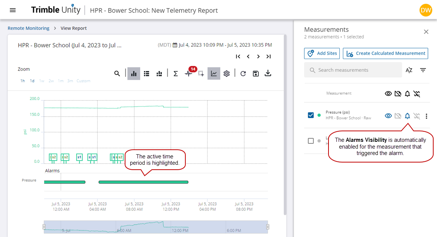Screen dimensions: 437x237
Task: Click the vertical scrollbar of the report
Action: (x=285, y=125)
